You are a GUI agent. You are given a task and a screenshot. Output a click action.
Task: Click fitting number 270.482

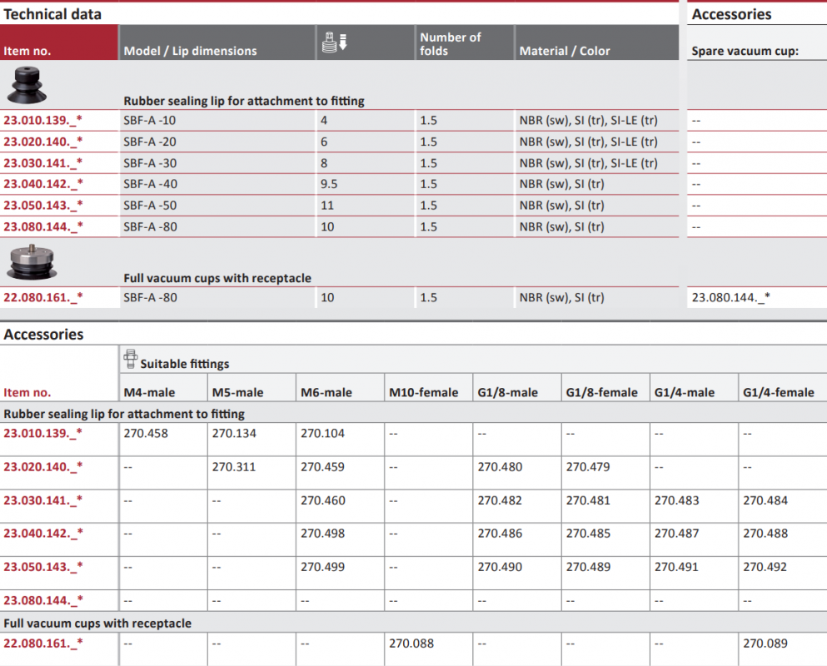[x=500, y=500]
